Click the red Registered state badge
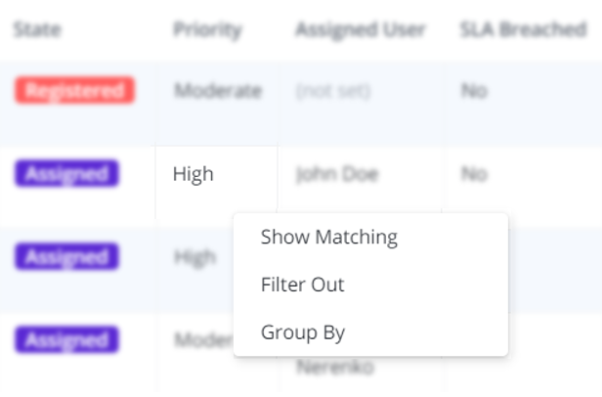This screenshot has width=602, height=397. coord(74,92)
